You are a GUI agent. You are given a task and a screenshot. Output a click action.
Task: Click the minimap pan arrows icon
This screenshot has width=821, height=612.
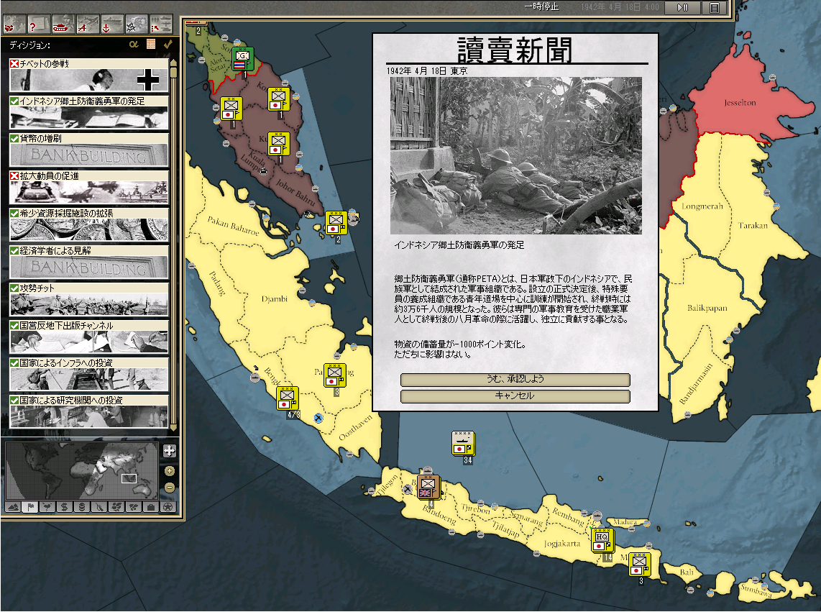[169, 451]
